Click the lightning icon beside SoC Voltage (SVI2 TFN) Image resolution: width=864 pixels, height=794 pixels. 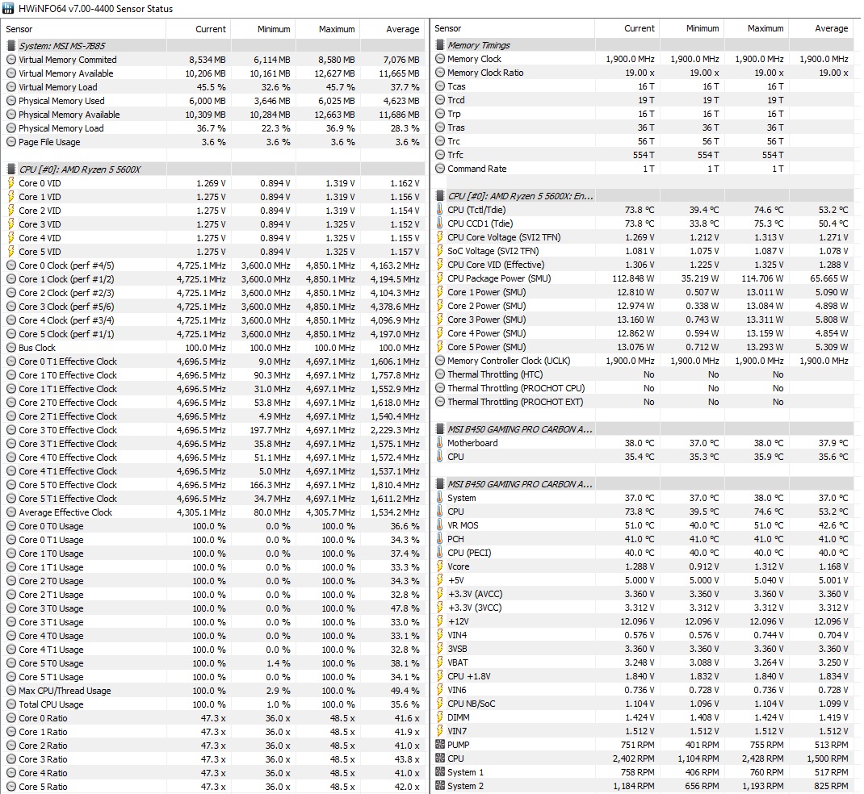click(440, 250)
